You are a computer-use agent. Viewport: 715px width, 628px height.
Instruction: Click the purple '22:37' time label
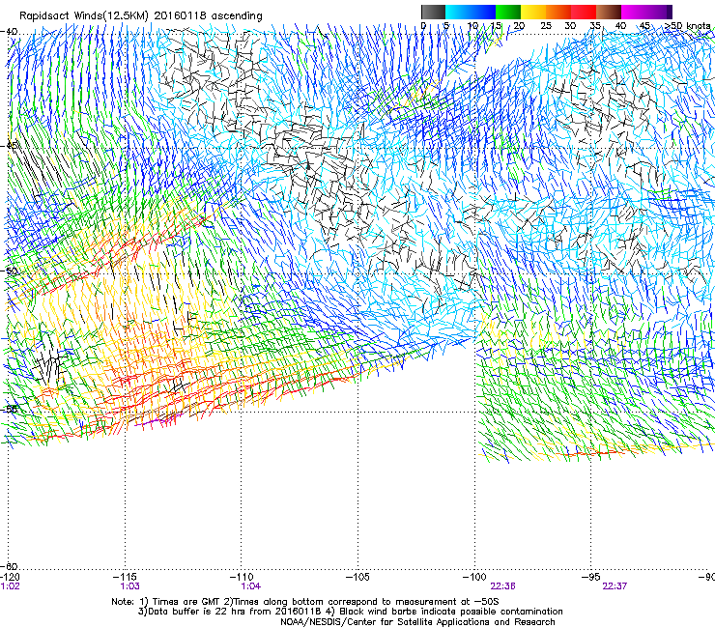tap(615, 586)
